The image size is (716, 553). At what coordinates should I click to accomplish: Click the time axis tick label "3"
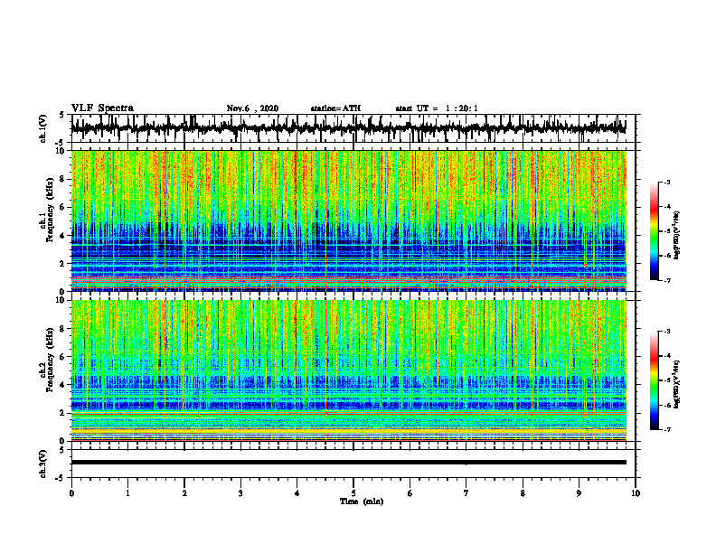240,493
